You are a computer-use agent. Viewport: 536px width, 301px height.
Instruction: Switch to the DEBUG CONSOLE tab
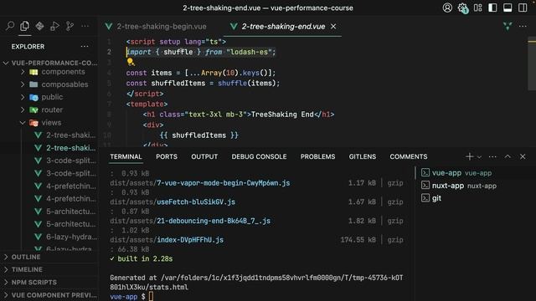(x=259, y=156)
